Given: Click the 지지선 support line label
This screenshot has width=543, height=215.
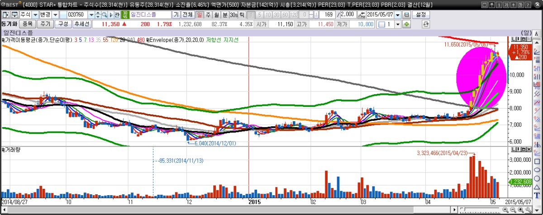Looking at the screenshot, I should coord(231,40).
